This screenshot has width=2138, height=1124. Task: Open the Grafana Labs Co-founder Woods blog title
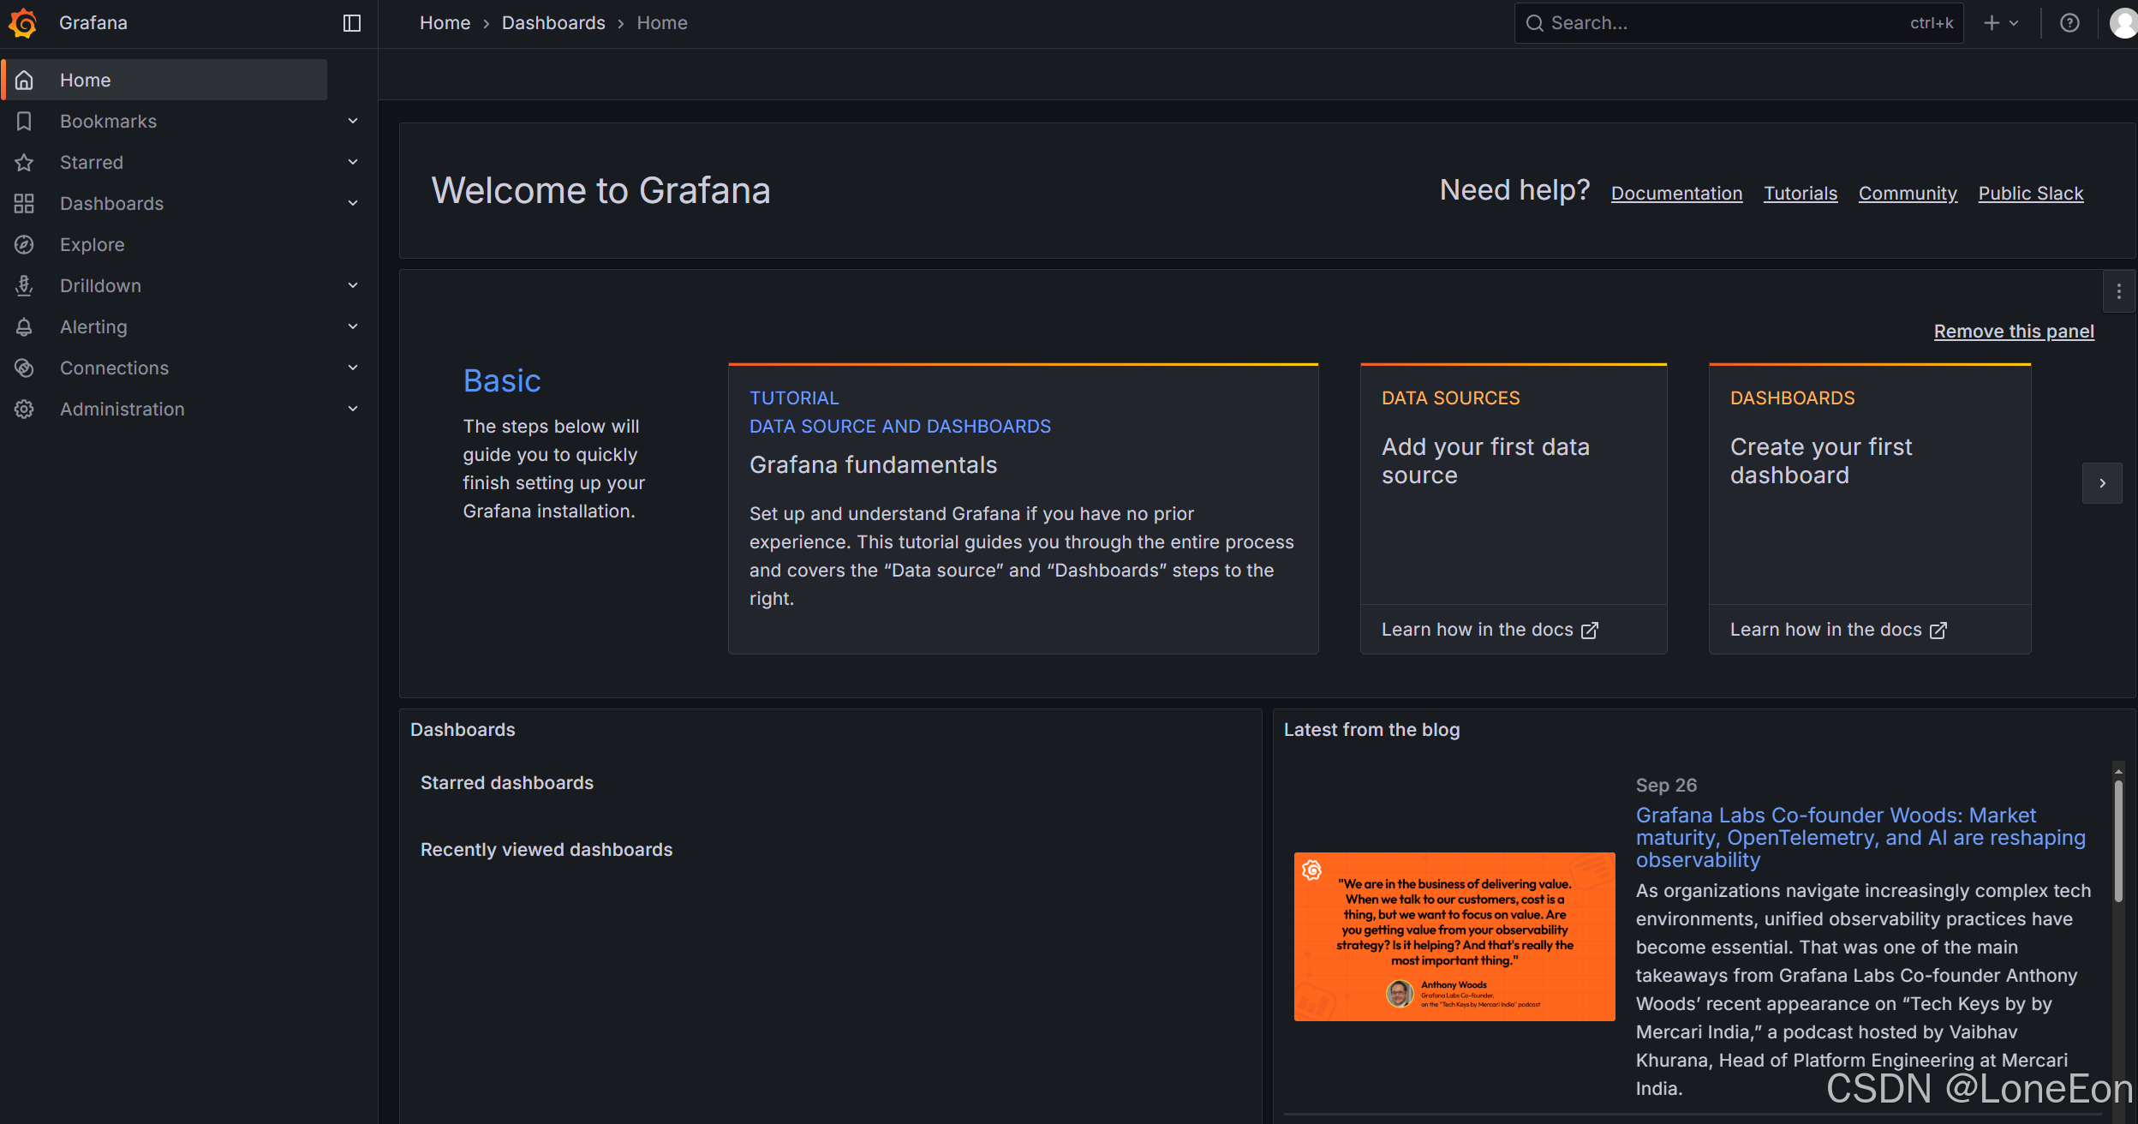(1860, 837)
